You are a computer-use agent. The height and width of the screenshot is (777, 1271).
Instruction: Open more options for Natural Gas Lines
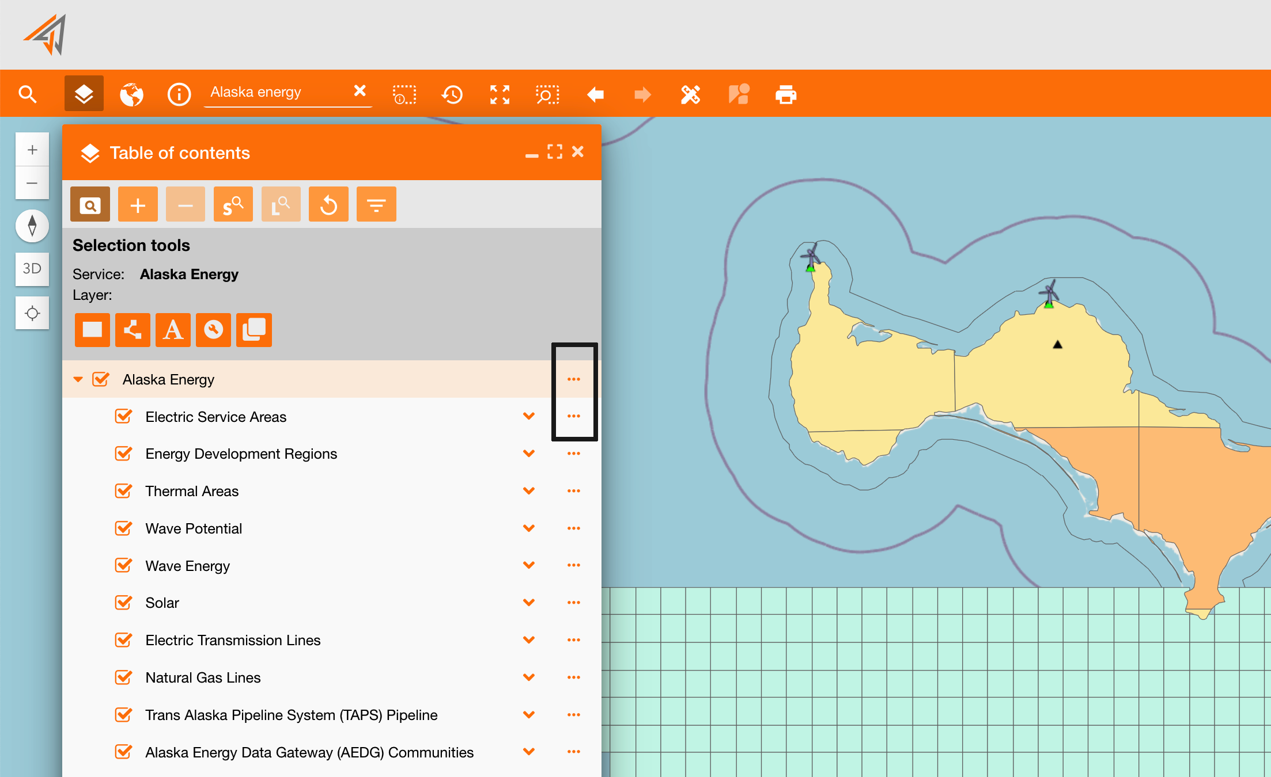(574, 677)
